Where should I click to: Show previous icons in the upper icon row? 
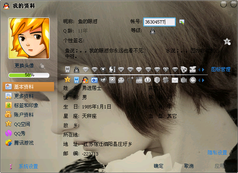point(199,70)
